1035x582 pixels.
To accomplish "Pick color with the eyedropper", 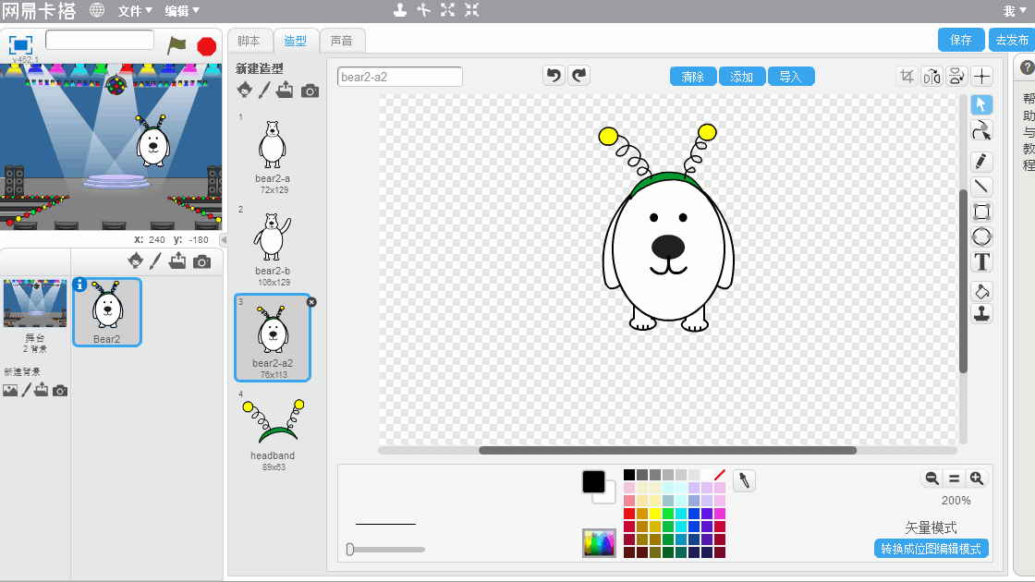I will pos(745,480).
